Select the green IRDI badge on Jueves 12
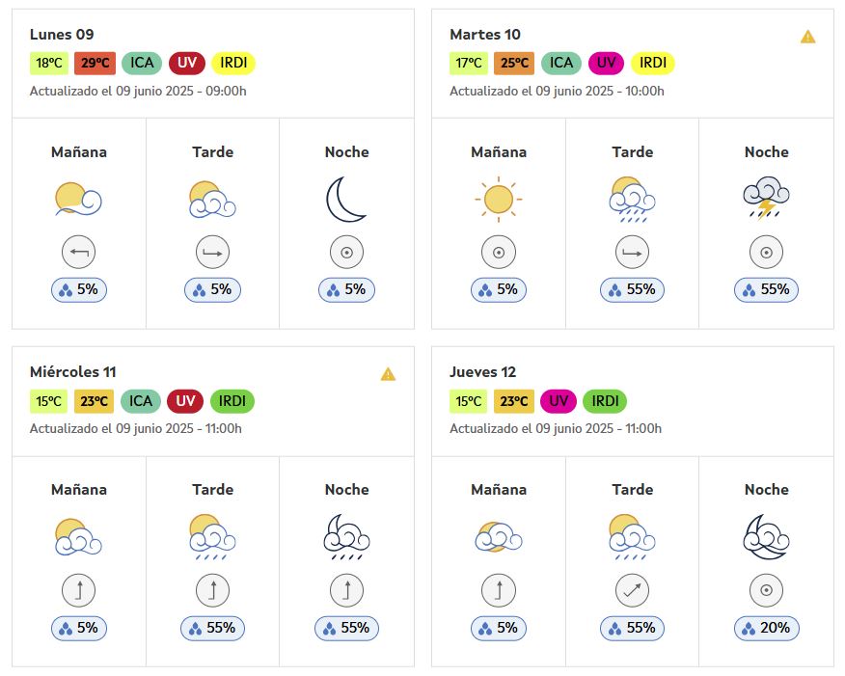Screen dimensions: 845x676 [605, 401]
